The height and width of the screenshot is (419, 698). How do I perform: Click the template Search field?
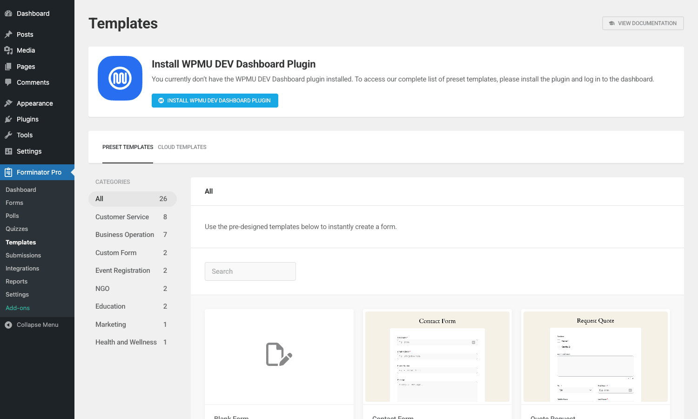(250, 271)
